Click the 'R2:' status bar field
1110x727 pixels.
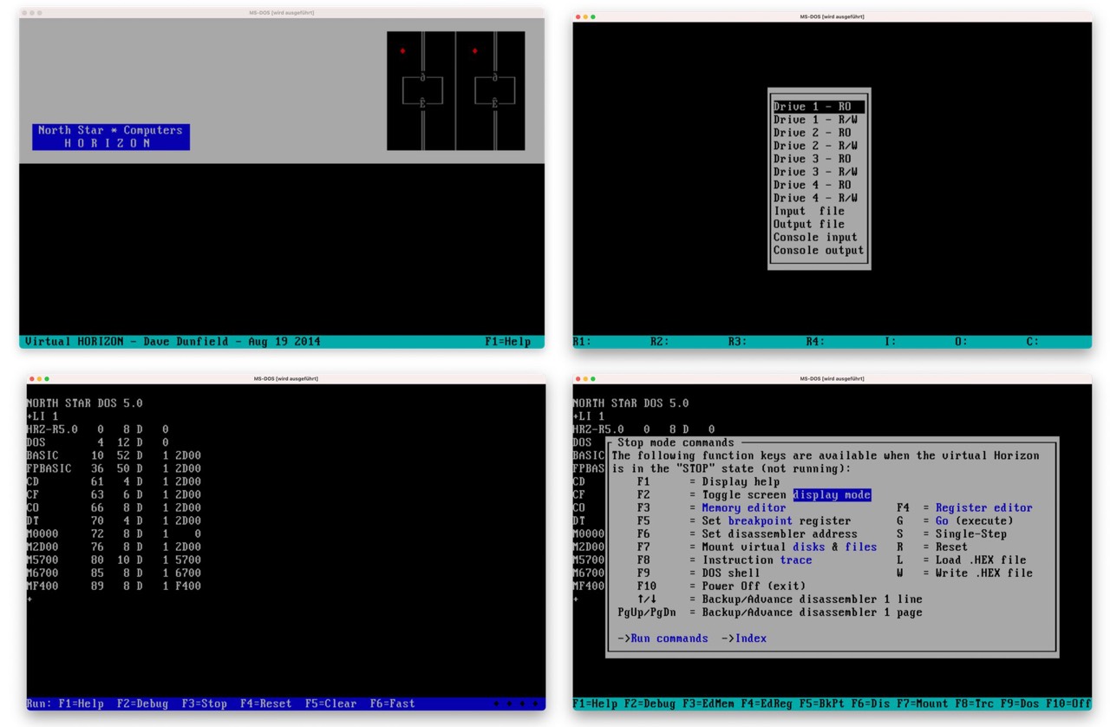click(x=660, y=342)
